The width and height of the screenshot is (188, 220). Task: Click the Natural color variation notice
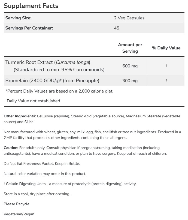45,174
